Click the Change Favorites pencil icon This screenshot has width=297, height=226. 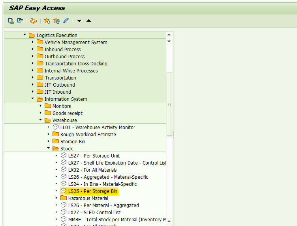click(x=66, y=20)
